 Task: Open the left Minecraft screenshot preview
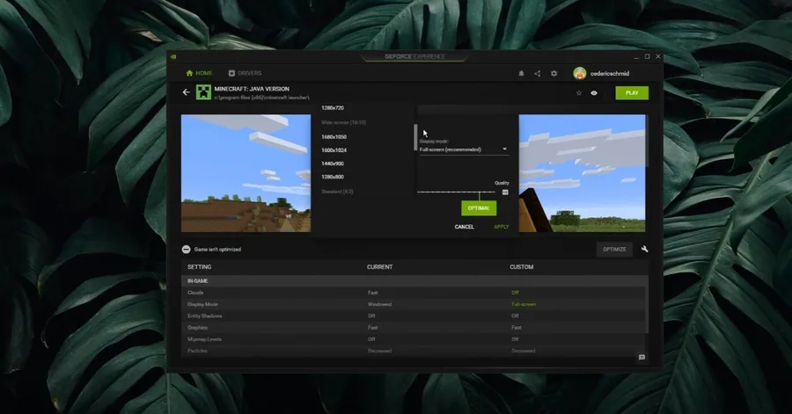click(246, 173)
